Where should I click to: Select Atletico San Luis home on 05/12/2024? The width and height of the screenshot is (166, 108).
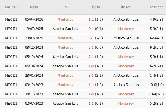click(x=65, y=57)
